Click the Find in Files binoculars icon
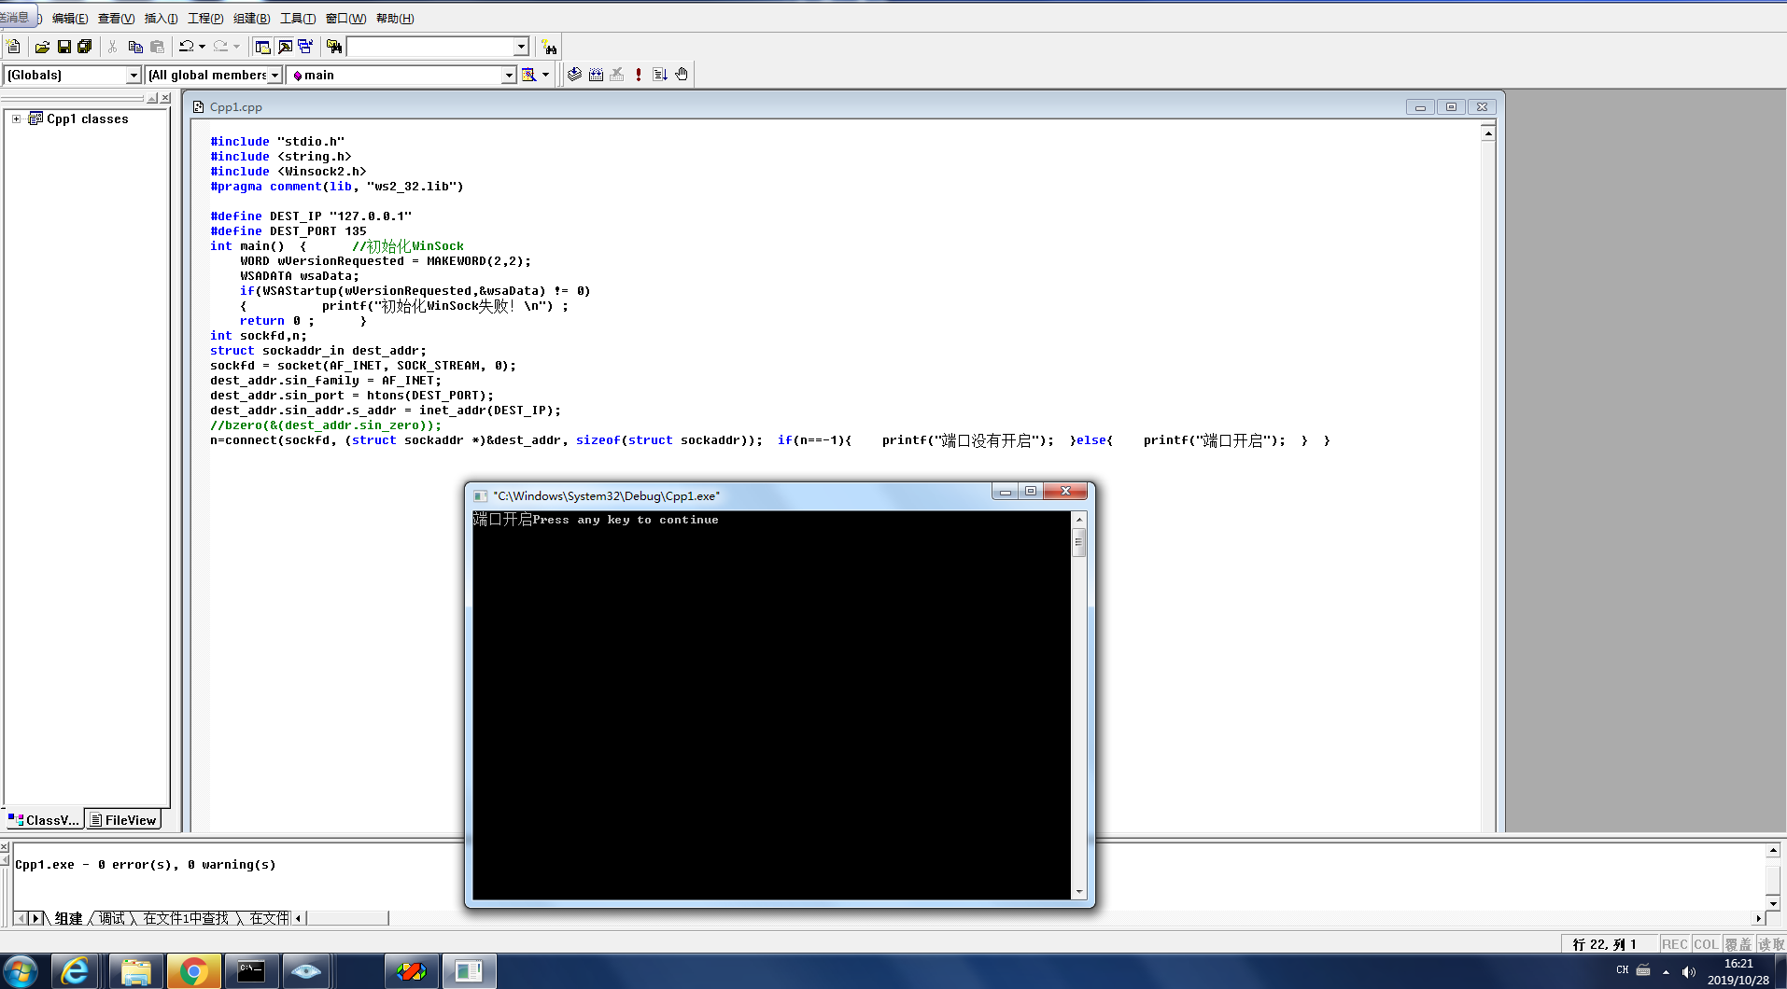Screen dimensions: 1787x989 [x=333, y=47]
